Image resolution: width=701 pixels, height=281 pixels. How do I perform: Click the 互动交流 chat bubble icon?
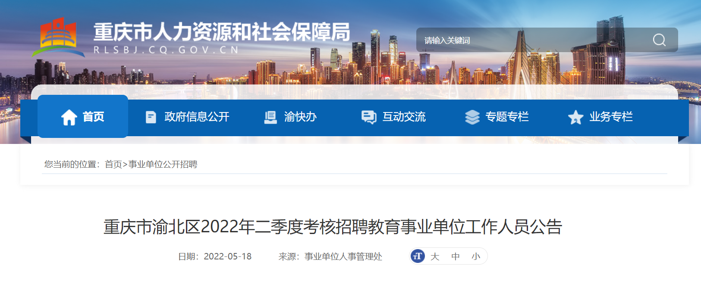click(x=369, y=117)
